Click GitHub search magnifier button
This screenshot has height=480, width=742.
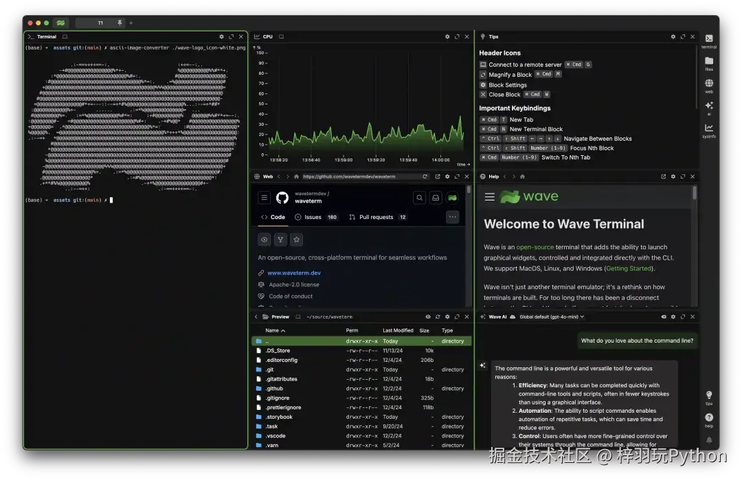(x=419, y=198)
